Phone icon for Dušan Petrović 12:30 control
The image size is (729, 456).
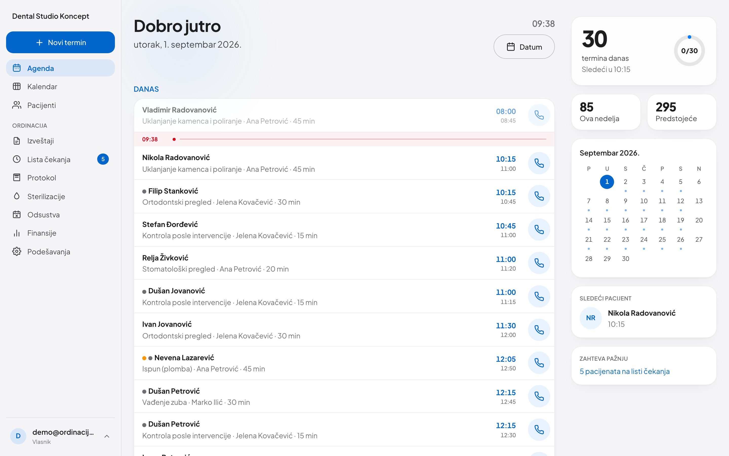[x=539, y=430]
